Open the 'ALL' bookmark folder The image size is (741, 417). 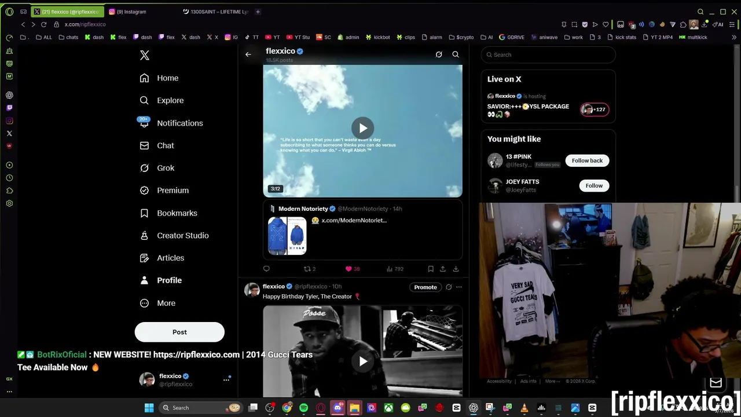(x=43, y=37)
